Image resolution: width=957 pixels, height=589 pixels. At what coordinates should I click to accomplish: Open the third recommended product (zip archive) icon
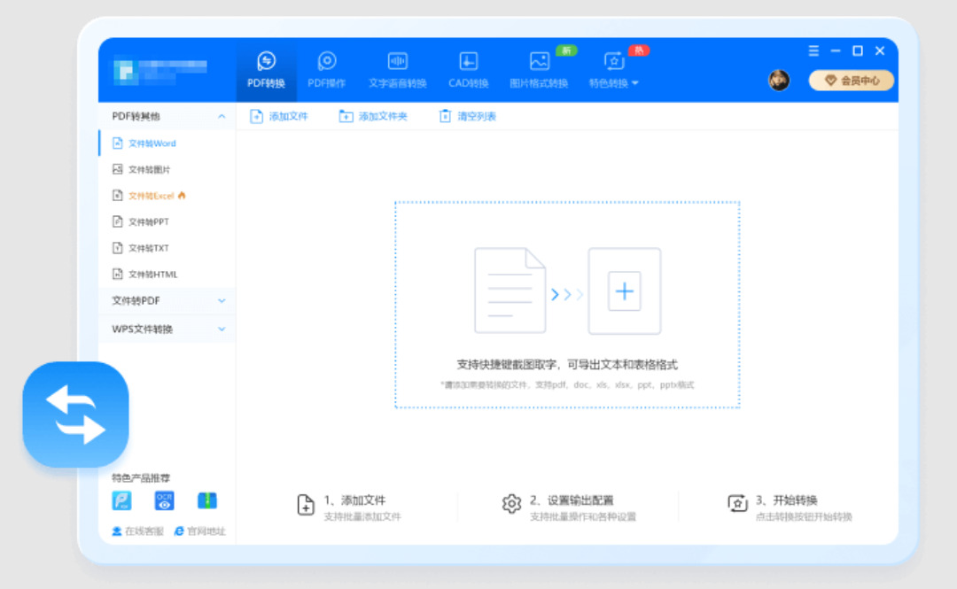click(206, 500)
